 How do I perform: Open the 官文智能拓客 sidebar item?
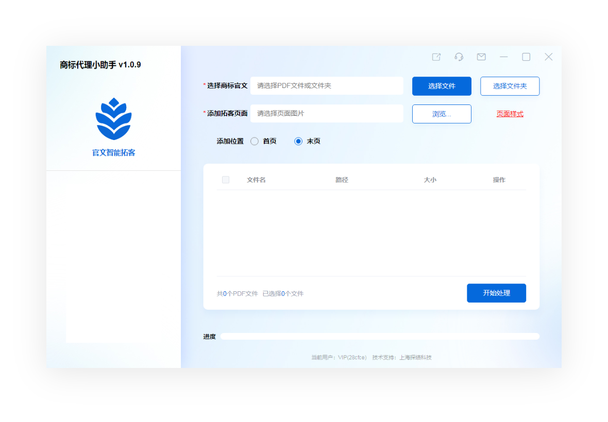coord(113,153)
